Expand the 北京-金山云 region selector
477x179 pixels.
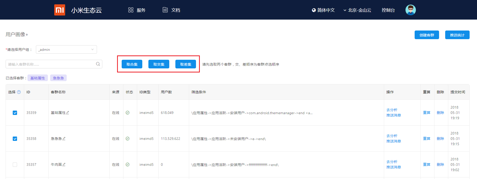pos(357,10)
